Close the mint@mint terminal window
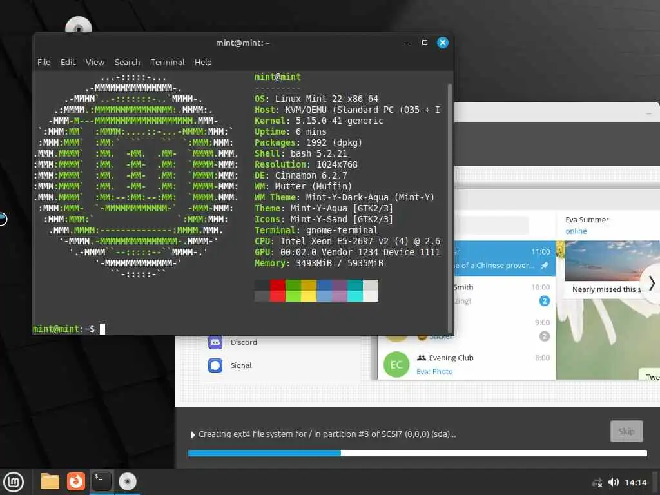This screenshot has height=495, width=660. coord(443,43)
